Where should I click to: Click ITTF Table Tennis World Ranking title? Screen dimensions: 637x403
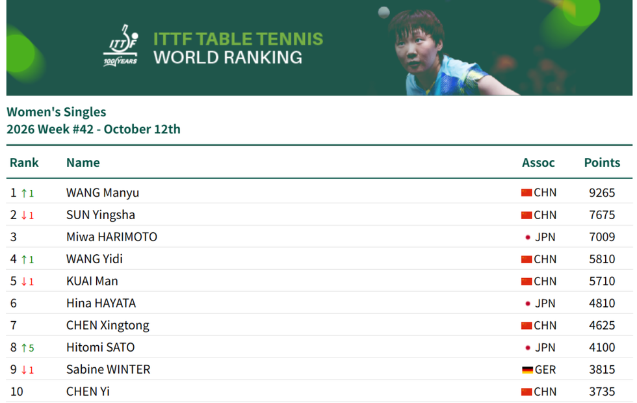[x=238, y=48]
